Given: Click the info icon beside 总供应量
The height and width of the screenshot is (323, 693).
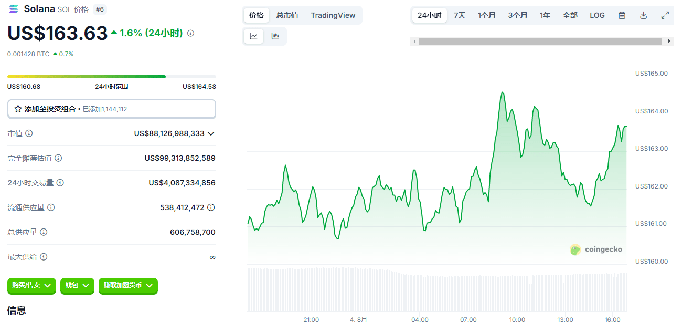Looking at the screenshot, I should (x=44, y=232).
